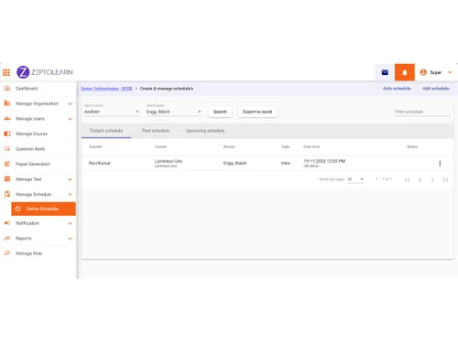Click the Question Bank icon
458x343 pixels.
coord(7,149)
